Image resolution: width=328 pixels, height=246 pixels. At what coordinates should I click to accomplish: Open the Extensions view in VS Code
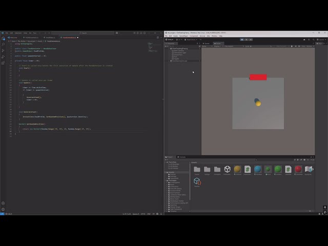coord(3,63)
